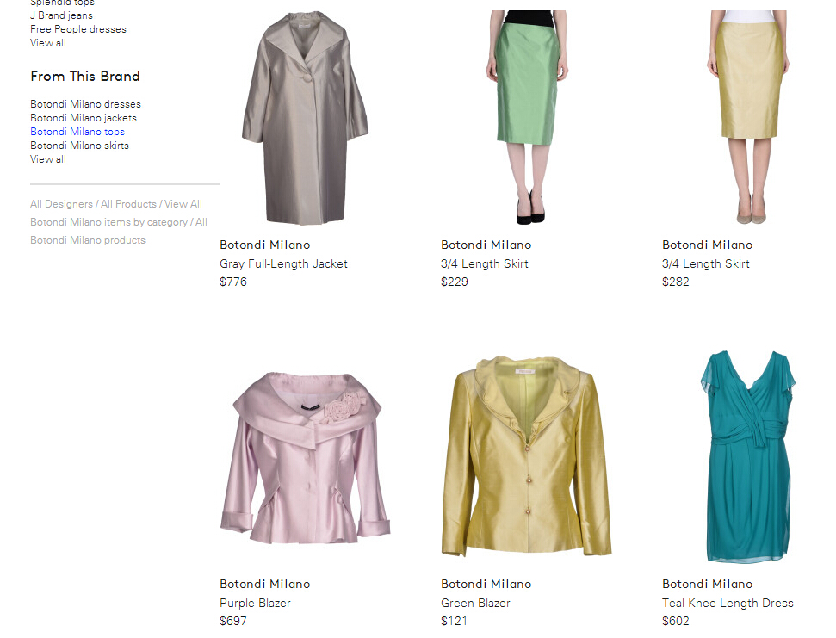
Task: Click View all below Free People dresses
Action: pos(48,43)
